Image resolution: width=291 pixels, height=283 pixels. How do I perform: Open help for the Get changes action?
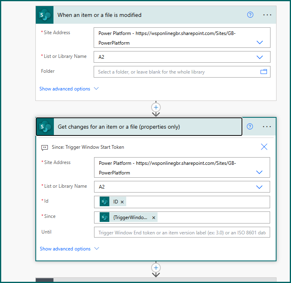[250, 127]
